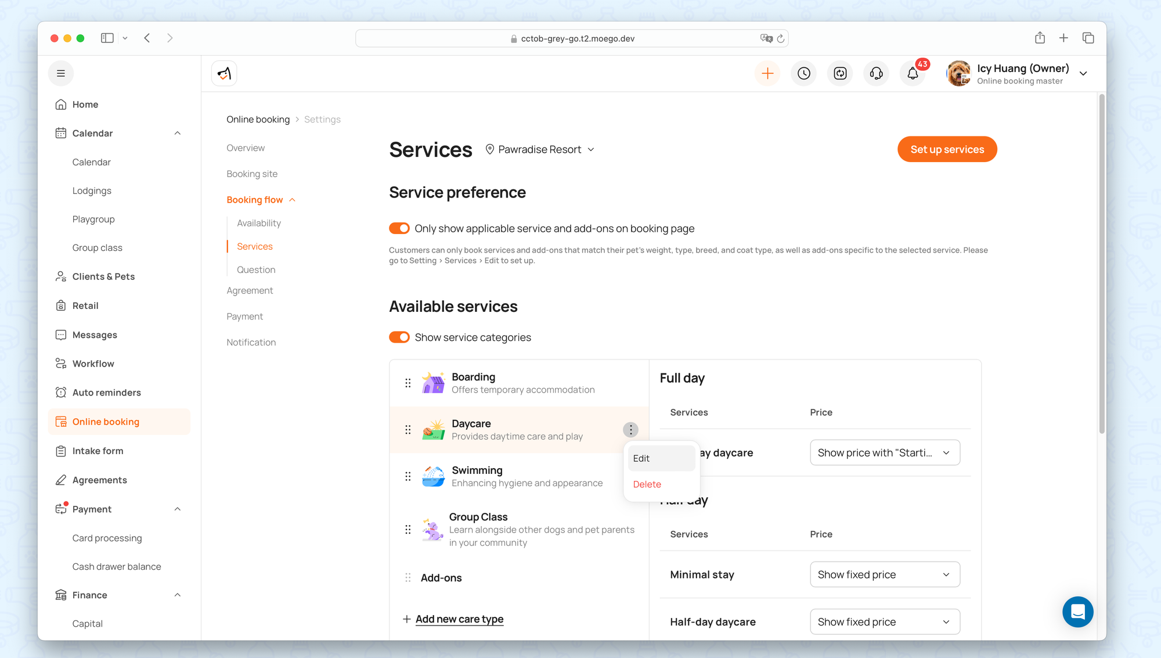Toggle Only show applicable service switch

[399, 228]
